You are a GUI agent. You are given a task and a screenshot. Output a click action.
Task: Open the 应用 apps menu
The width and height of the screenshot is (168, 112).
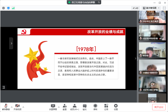[x=106, y=107]
